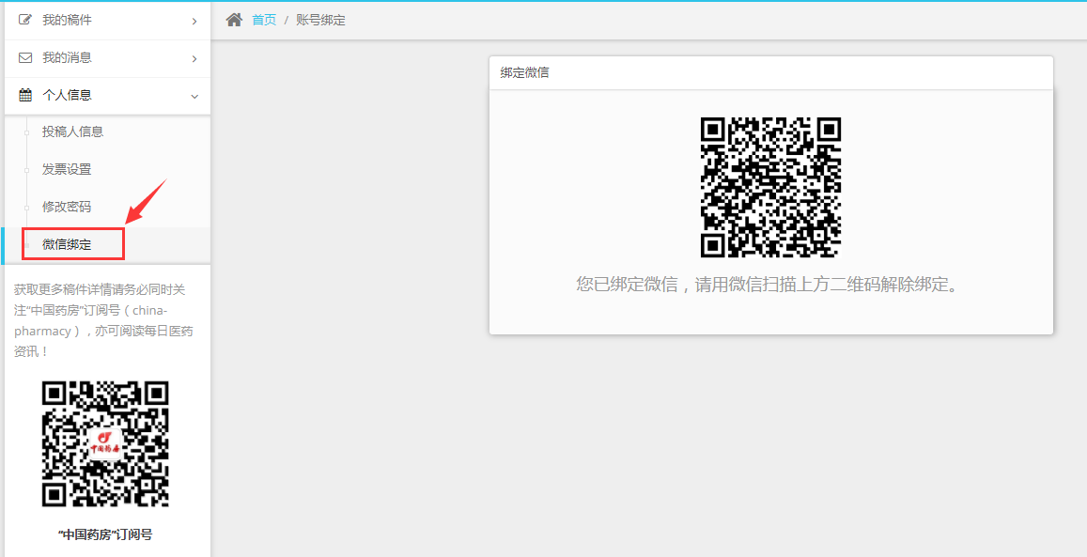
Task: Click the 中国药房 subscription QR code
Action: pyautogui.click(x=105, y=444)
